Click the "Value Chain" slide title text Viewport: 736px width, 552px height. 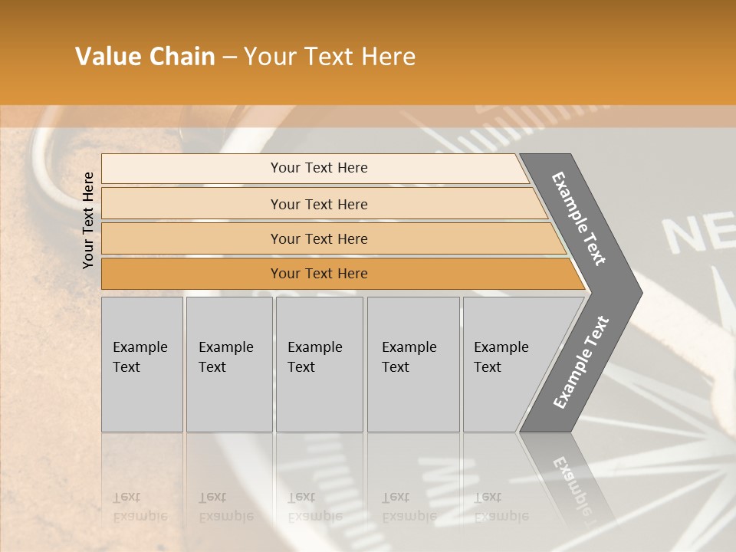(145, 57)
